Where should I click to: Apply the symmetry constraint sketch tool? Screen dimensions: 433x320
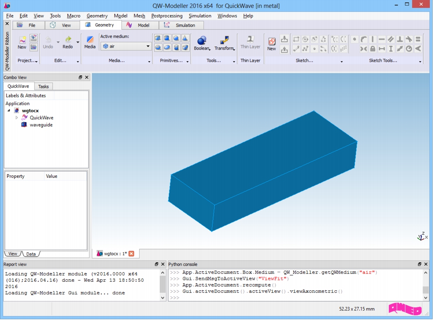click(x=363, y=49)
